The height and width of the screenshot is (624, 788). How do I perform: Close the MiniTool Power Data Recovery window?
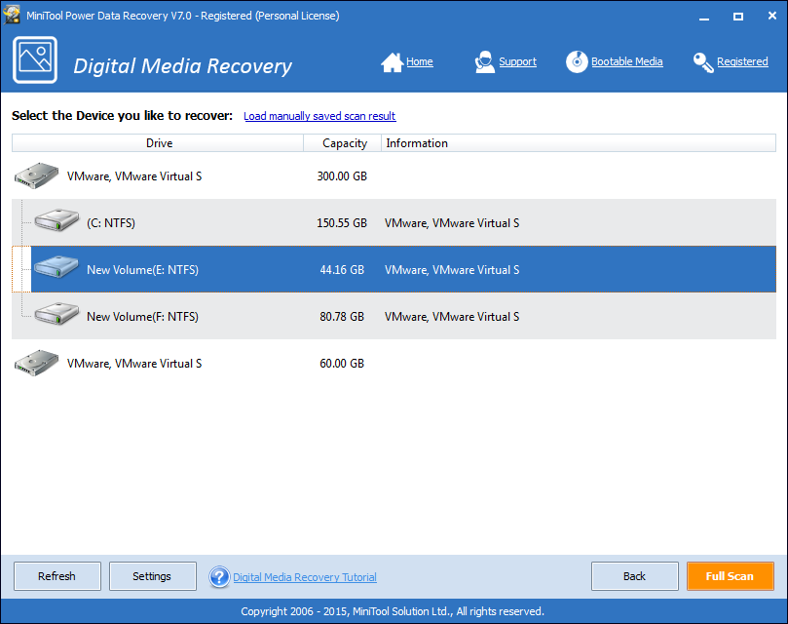pos(771,16)
